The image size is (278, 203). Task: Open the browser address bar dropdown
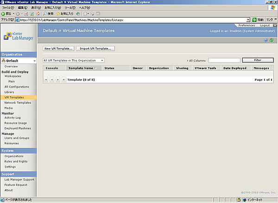(248, 20)
